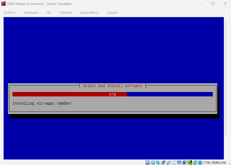
Task: Click the CPU execution engine status icon
Action: [x=189, y=163]
